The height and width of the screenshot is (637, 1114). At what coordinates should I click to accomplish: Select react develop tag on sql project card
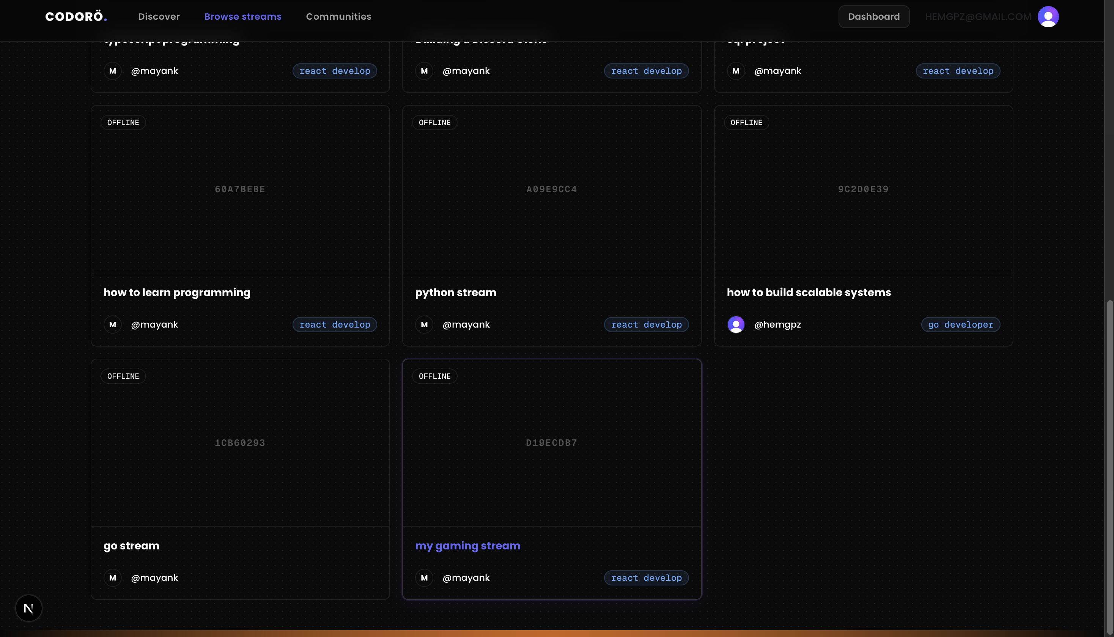coord(958,71)
